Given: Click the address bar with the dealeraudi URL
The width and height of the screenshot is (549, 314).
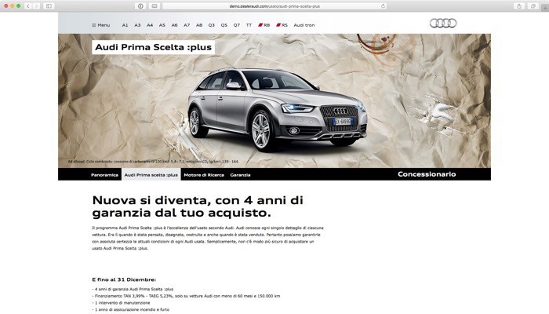Looking at the screenshot, I should [274, 6].
